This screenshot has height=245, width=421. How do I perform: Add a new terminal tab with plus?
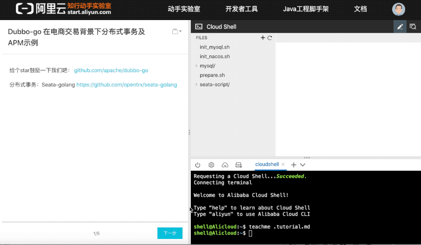tap(293, 165)
